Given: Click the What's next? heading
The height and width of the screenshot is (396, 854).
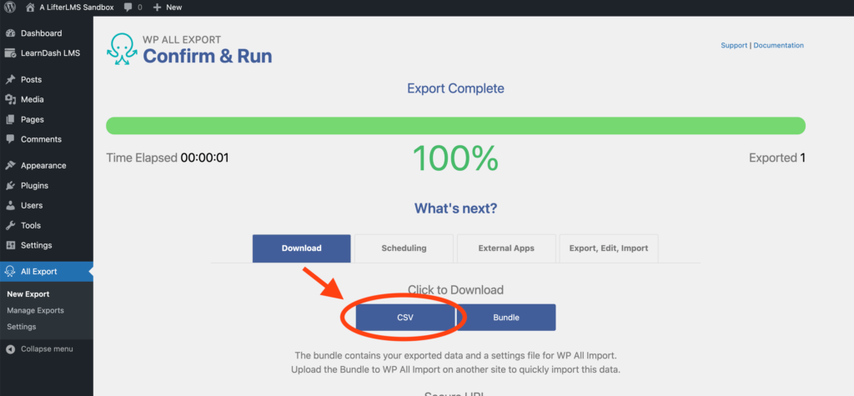Looking at the screenshot, I should [455, 208].
